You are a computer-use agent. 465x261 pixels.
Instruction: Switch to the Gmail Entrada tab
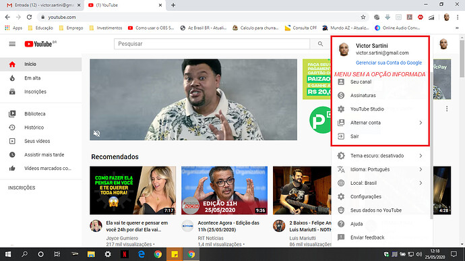click(43, 5)
